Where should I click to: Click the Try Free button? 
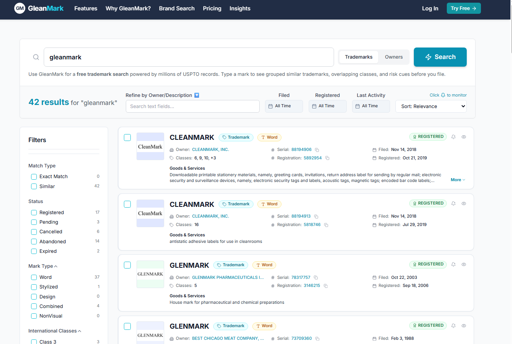click(464, 8)
